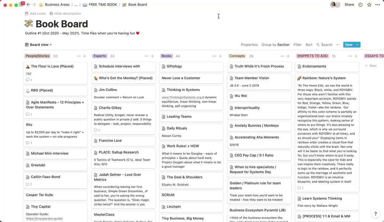Click the Share button
The image size is (384, 222).
349,5
